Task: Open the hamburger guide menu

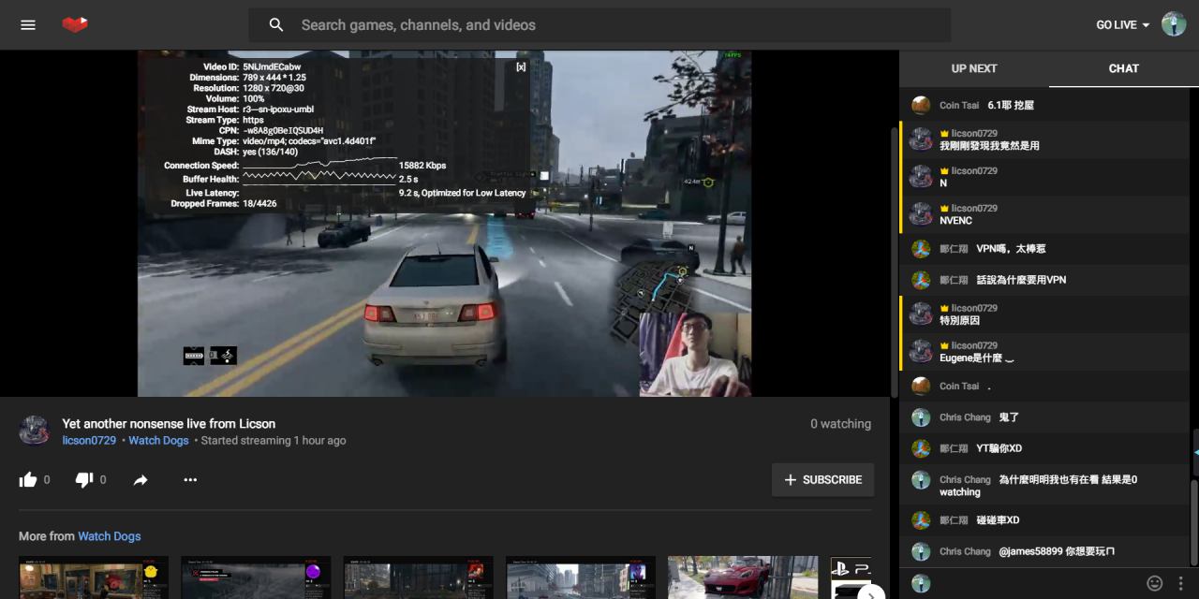Action: click(x=28, y=25)
